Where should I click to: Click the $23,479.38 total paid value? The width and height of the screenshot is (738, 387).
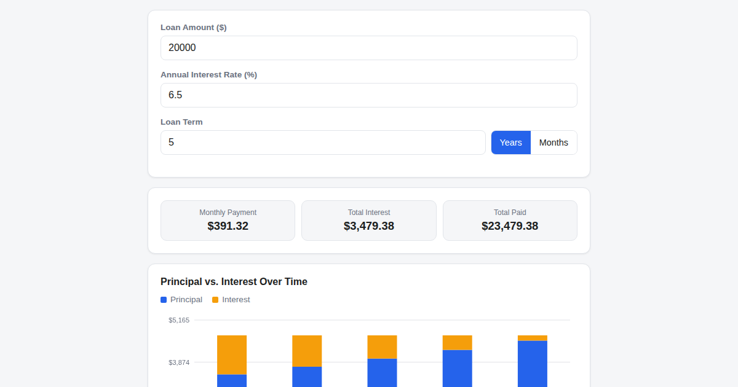(x=510, y=226)
